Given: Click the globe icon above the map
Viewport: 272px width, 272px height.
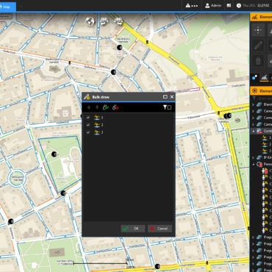Looking at the screenshot, I should (x=90, y=21).
